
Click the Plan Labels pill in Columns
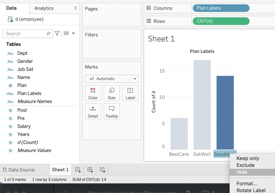tap(221, 8)
